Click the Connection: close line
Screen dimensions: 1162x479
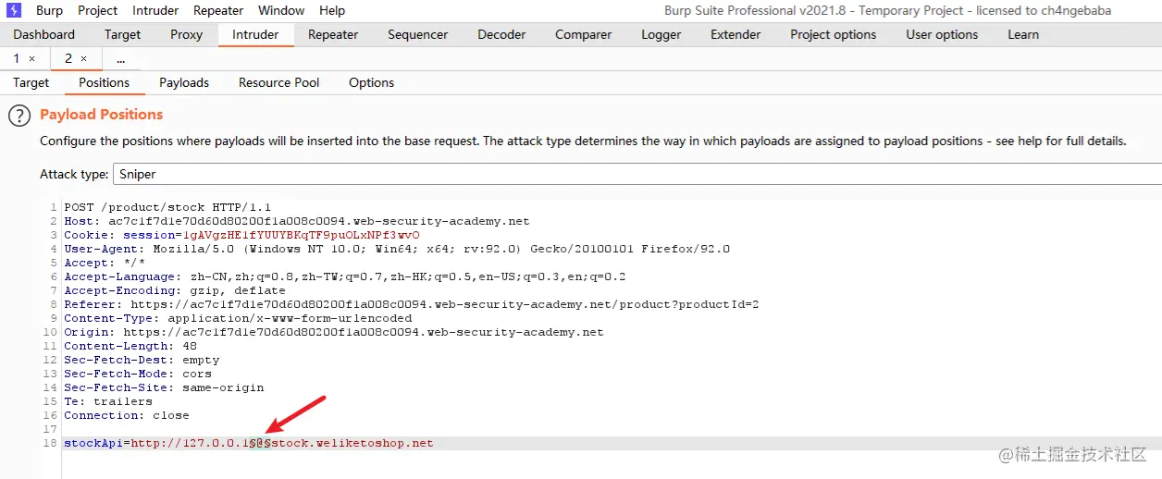[127, 415]
